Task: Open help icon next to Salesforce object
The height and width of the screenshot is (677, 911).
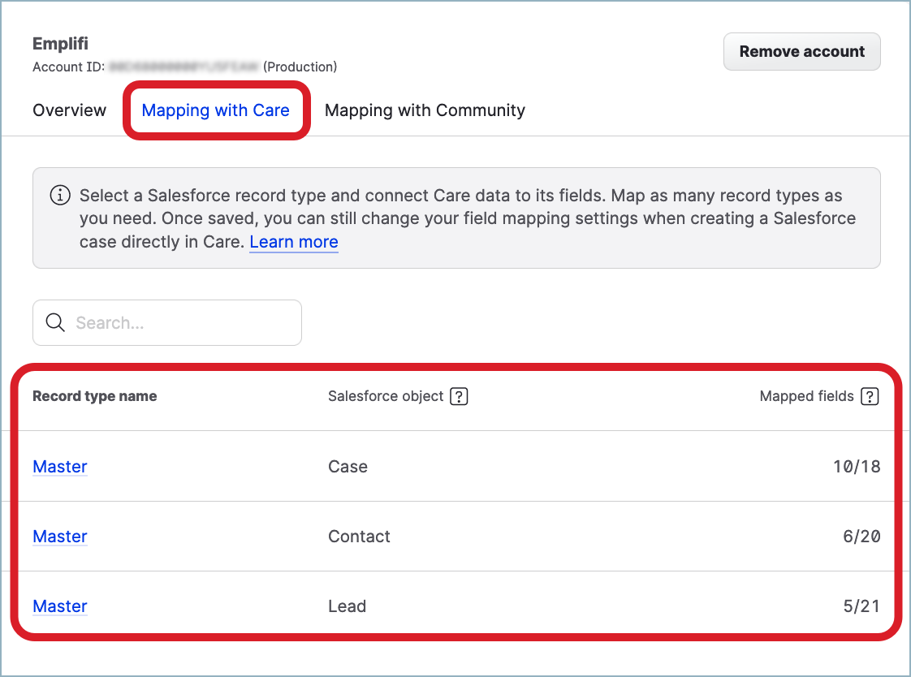Action: 459,397
